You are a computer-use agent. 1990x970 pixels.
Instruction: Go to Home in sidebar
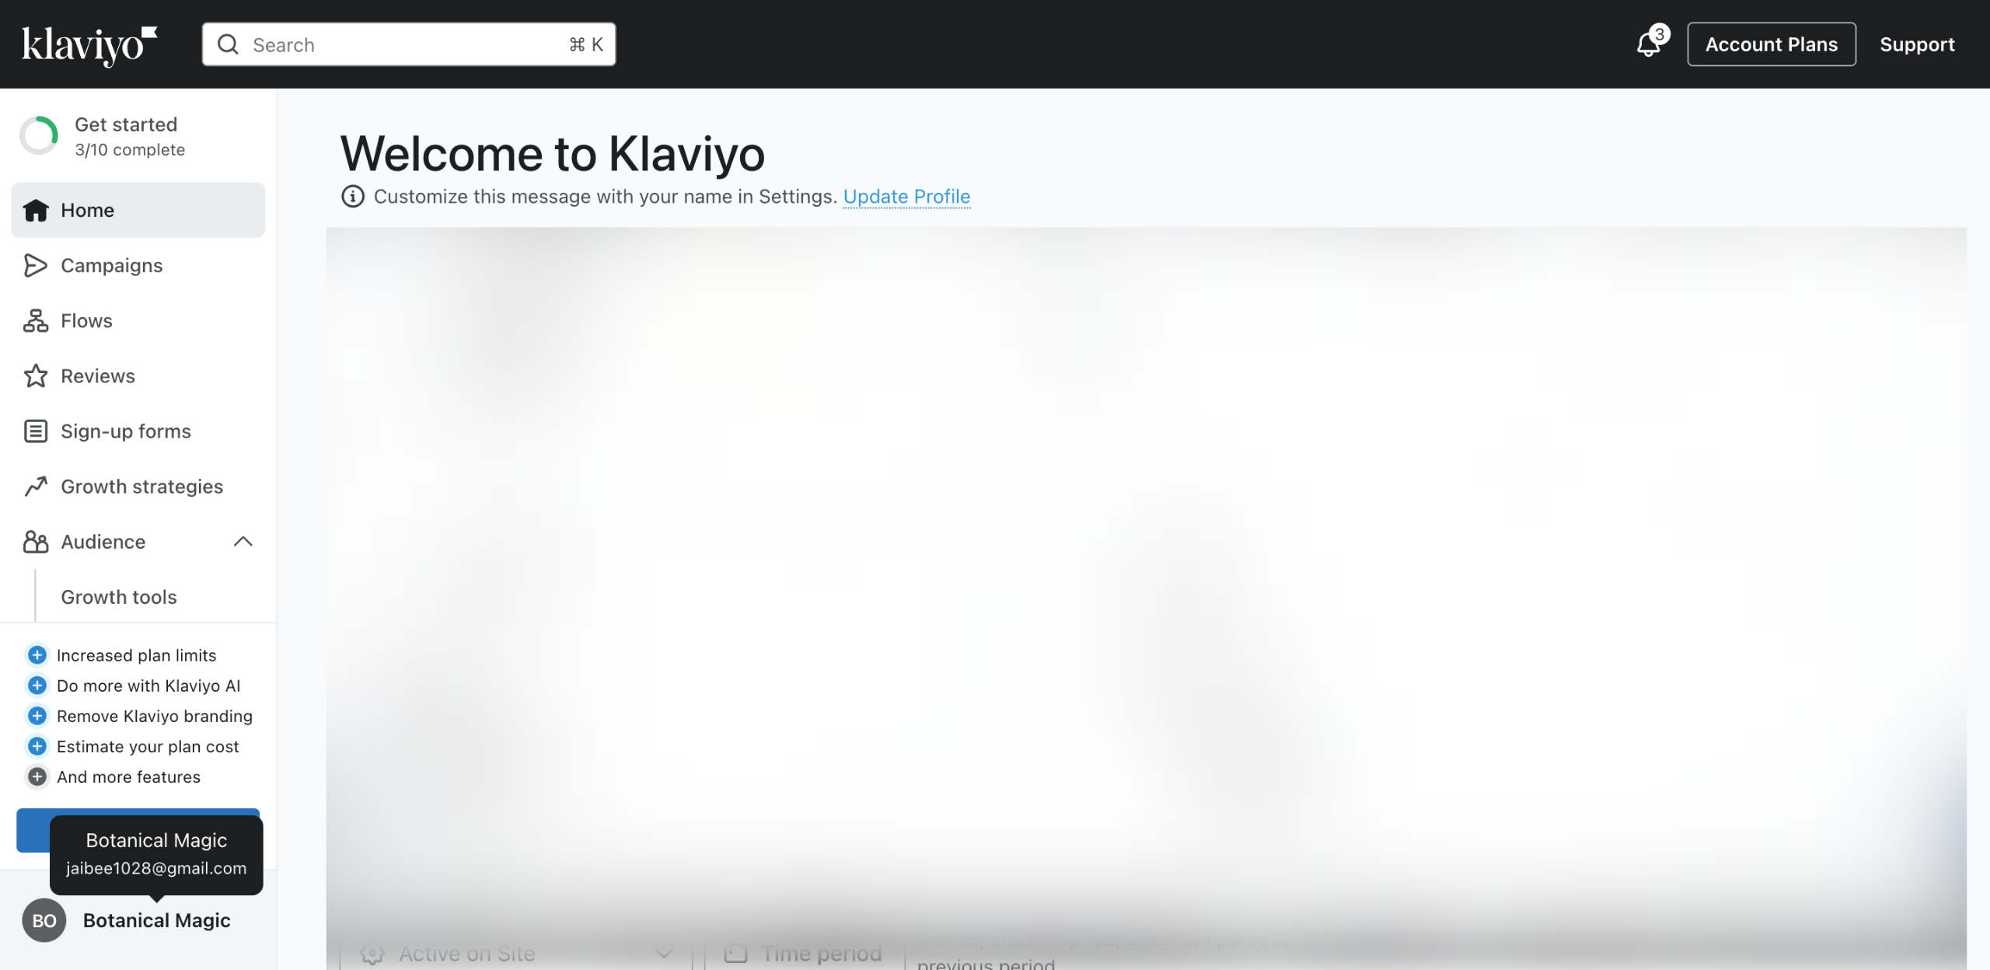click(x=87, y=211)
